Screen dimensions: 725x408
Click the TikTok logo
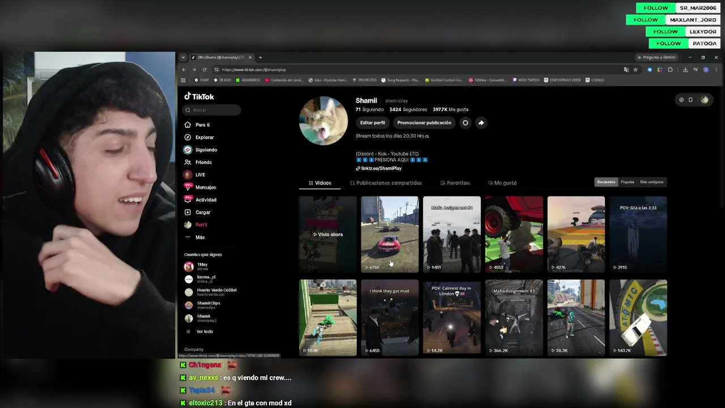pos(199,96)
